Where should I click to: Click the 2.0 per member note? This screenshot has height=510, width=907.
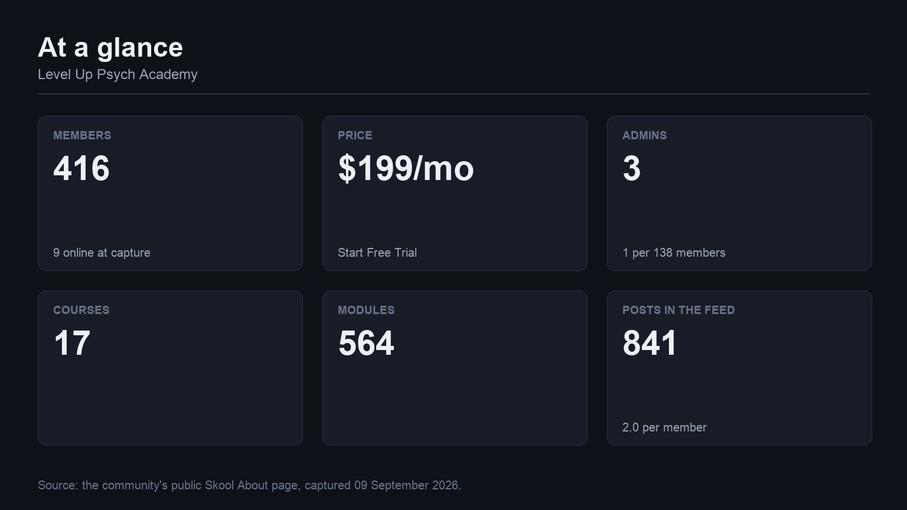(x=664, y=427)
